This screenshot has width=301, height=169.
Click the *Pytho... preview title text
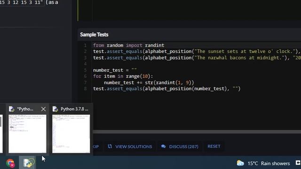click(25, 109)
